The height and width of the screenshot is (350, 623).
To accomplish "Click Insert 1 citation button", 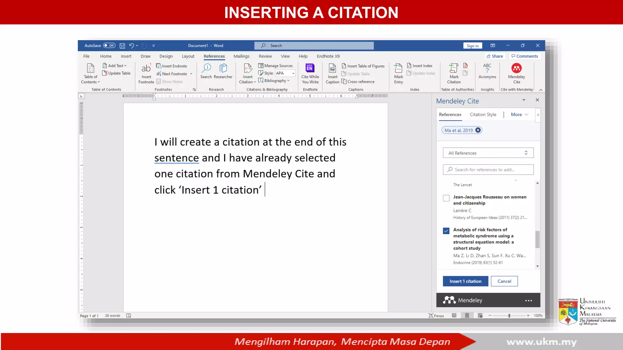I will pos(465,281).
